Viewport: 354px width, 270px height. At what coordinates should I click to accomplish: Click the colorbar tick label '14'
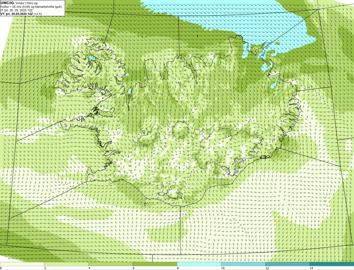coord(311,268)
